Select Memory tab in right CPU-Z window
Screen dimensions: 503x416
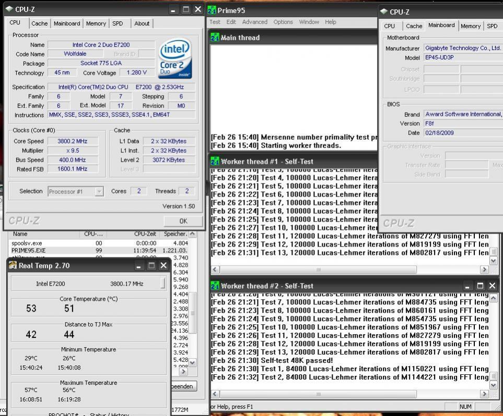[x=470, y=26]
